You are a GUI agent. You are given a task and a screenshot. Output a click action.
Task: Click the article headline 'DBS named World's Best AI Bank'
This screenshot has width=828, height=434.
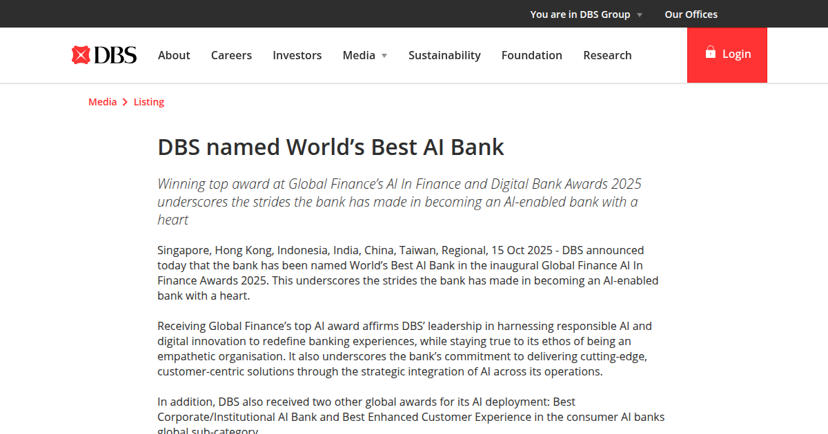(x=331, y=147)
